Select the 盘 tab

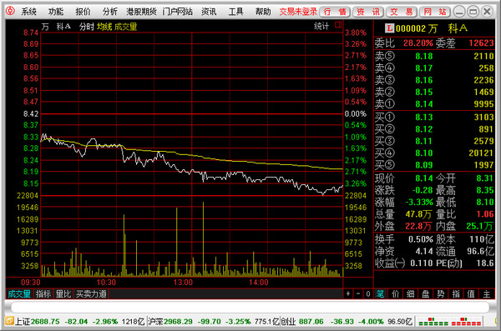click(426, 294)
